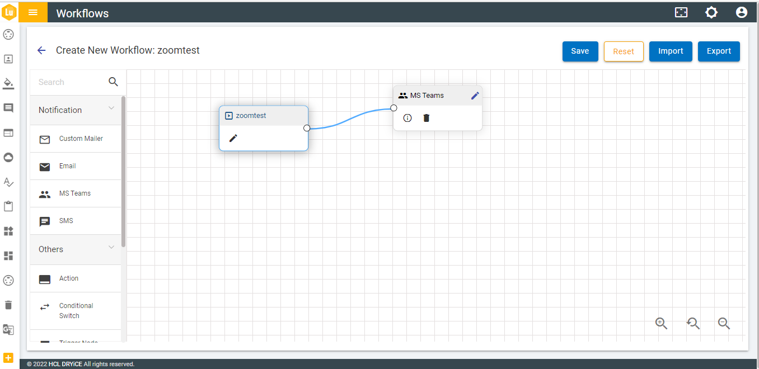759x369 pixels.
Task: Open the spellcheck icon in sidebar
Action: 8,182
